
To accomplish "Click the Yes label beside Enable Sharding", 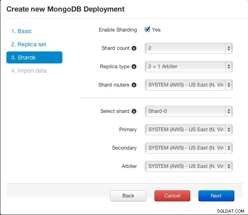I will 156,30.
